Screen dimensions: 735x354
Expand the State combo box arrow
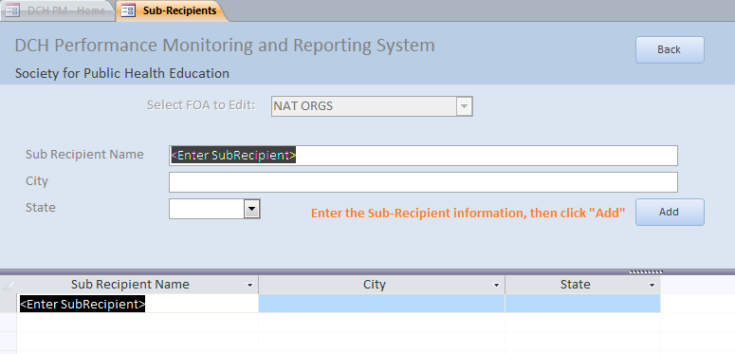(x=251, y=209)
